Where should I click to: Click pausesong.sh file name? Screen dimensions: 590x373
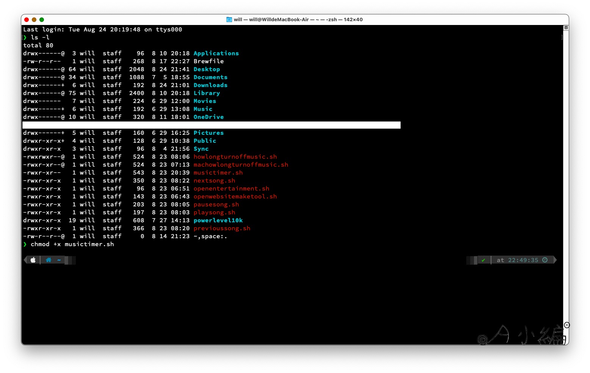coord(216,204)
